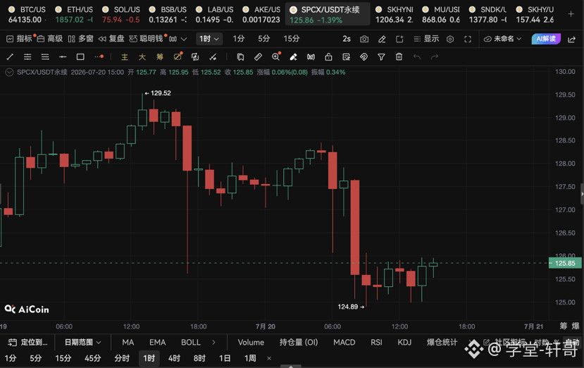584x368 pixels.
Task: Open more drawing tools (three dots)
Action: coord(99,56)
